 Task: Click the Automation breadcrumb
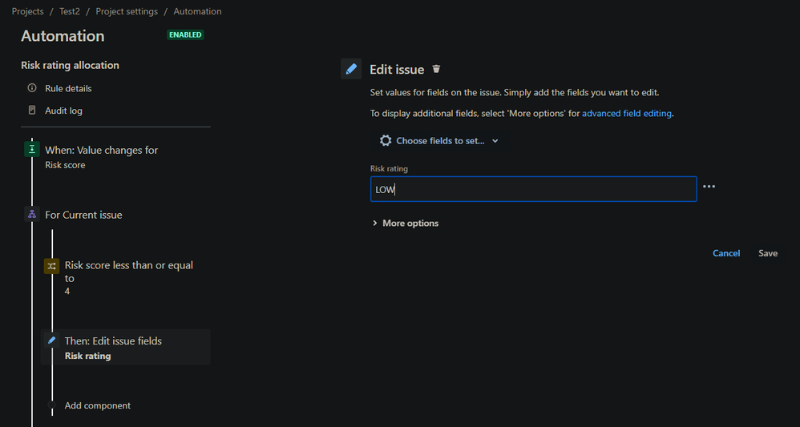pos(197,11)
